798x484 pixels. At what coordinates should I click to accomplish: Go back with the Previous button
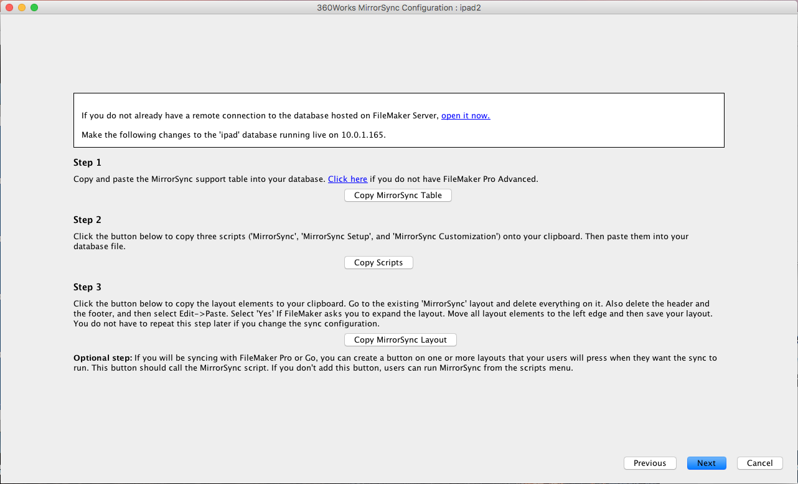point(649,463)
